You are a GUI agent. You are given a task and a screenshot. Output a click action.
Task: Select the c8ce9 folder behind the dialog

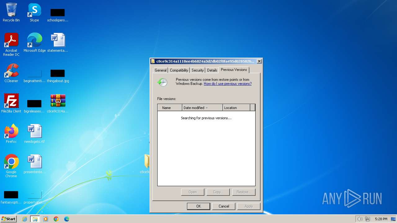click(x=146, y=164)
